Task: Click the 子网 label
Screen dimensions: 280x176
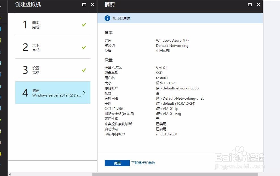Action: (x=108, y=103)
